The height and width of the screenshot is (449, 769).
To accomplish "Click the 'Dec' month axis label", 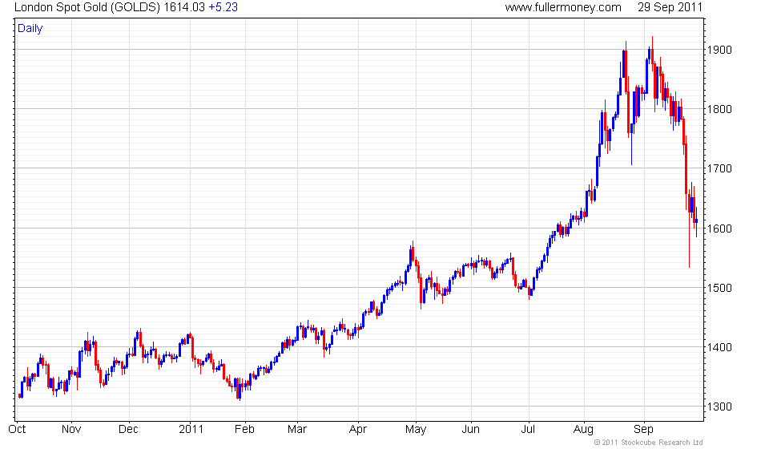I will pyautogui.click(x=128, y=430).
